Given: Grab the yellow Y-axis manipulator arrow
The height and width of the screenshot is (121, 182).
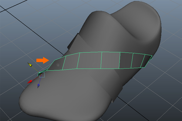Looking at the screenshot, I should pos(30,65).
